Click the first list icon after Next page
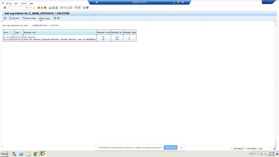The image size is (279, 157). tap(55, 18)
